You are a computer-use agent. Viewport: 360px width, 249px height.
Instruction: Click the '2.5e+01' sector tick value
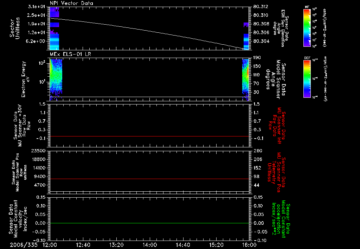tap(37, 15)
